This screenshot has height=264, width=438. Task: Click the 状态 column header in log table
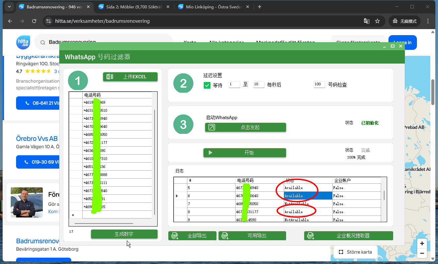[308, 180]
